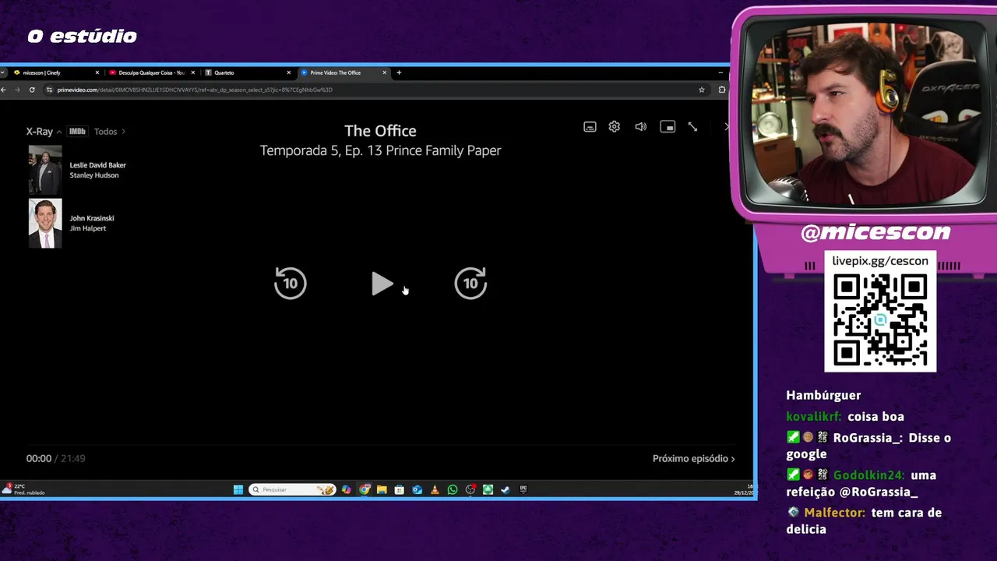
Task: Close the Desculpa Qualquer Coisa tab
Action: click(x=193, y=72)
